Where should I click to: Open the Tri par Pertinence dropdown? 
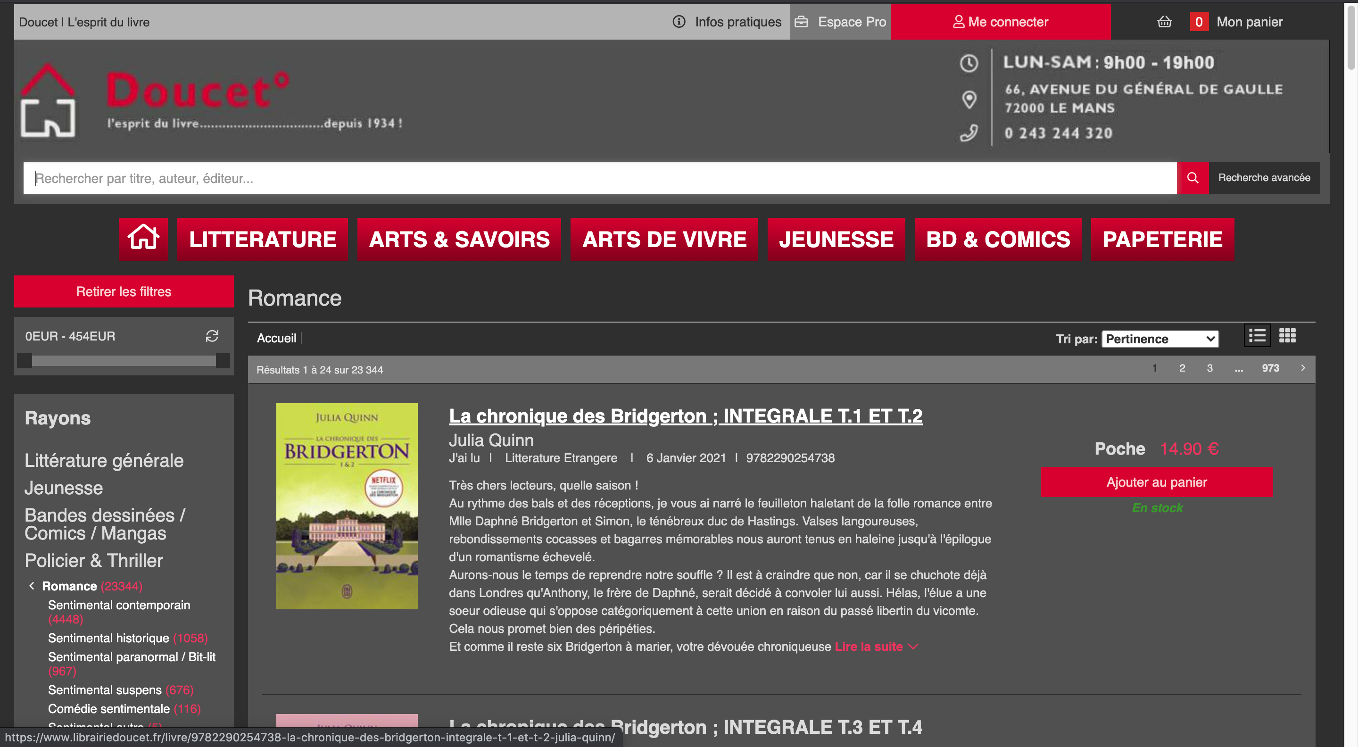click(1160, 339)
